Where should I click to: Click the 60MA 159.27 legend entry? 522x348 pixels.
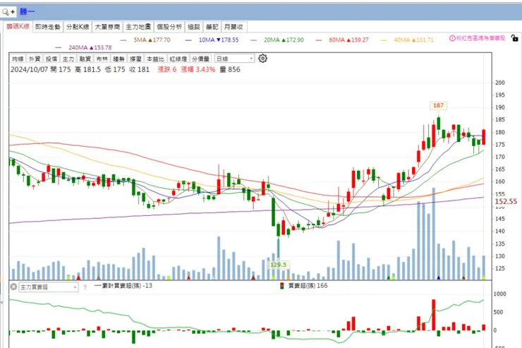coord(342,40)
